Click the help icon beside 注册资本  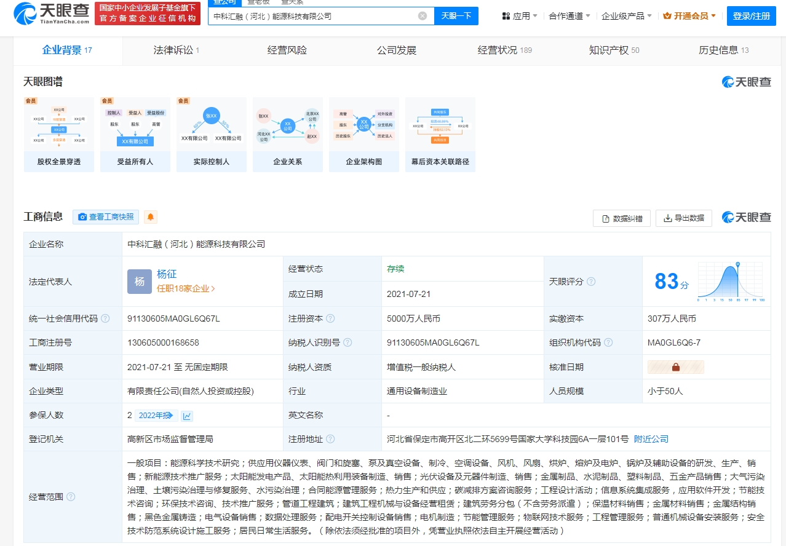tap(330, 318)
